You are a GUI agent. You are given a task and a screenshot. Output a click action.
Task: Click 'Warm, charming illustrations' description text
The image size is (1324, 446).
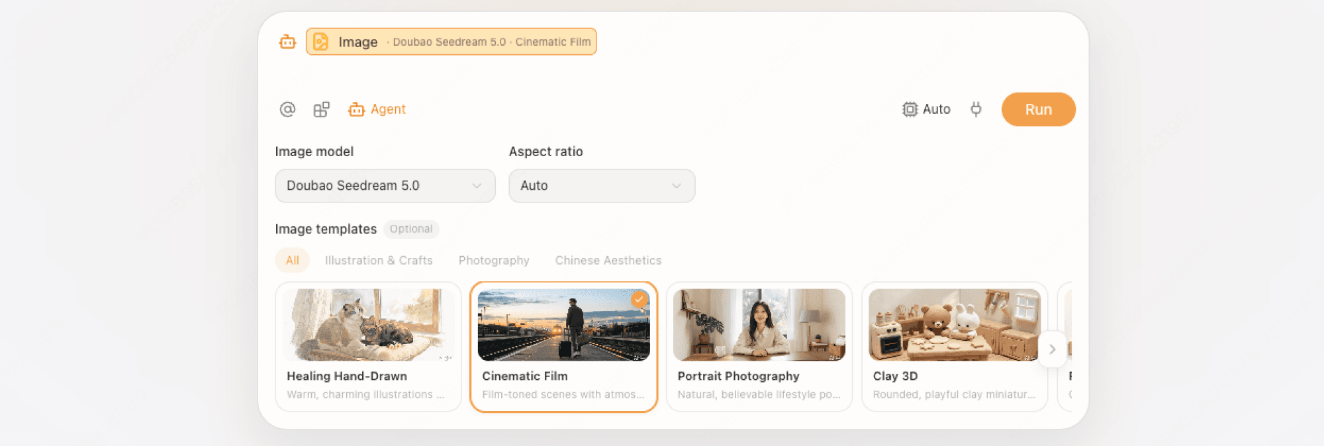pyautogui.click(x=365, y=395)
